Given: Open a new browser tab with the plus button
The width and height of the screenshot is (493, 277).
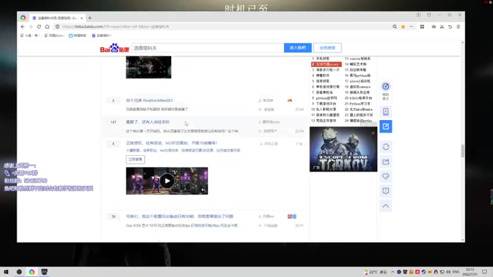Looking at the screenshot, I should 90,18.
